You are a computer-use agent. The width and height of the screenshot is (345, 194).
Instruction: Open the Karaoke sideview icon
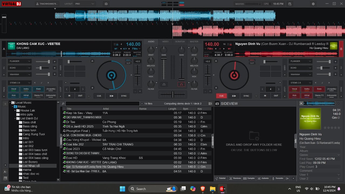(x=278, y=178)
